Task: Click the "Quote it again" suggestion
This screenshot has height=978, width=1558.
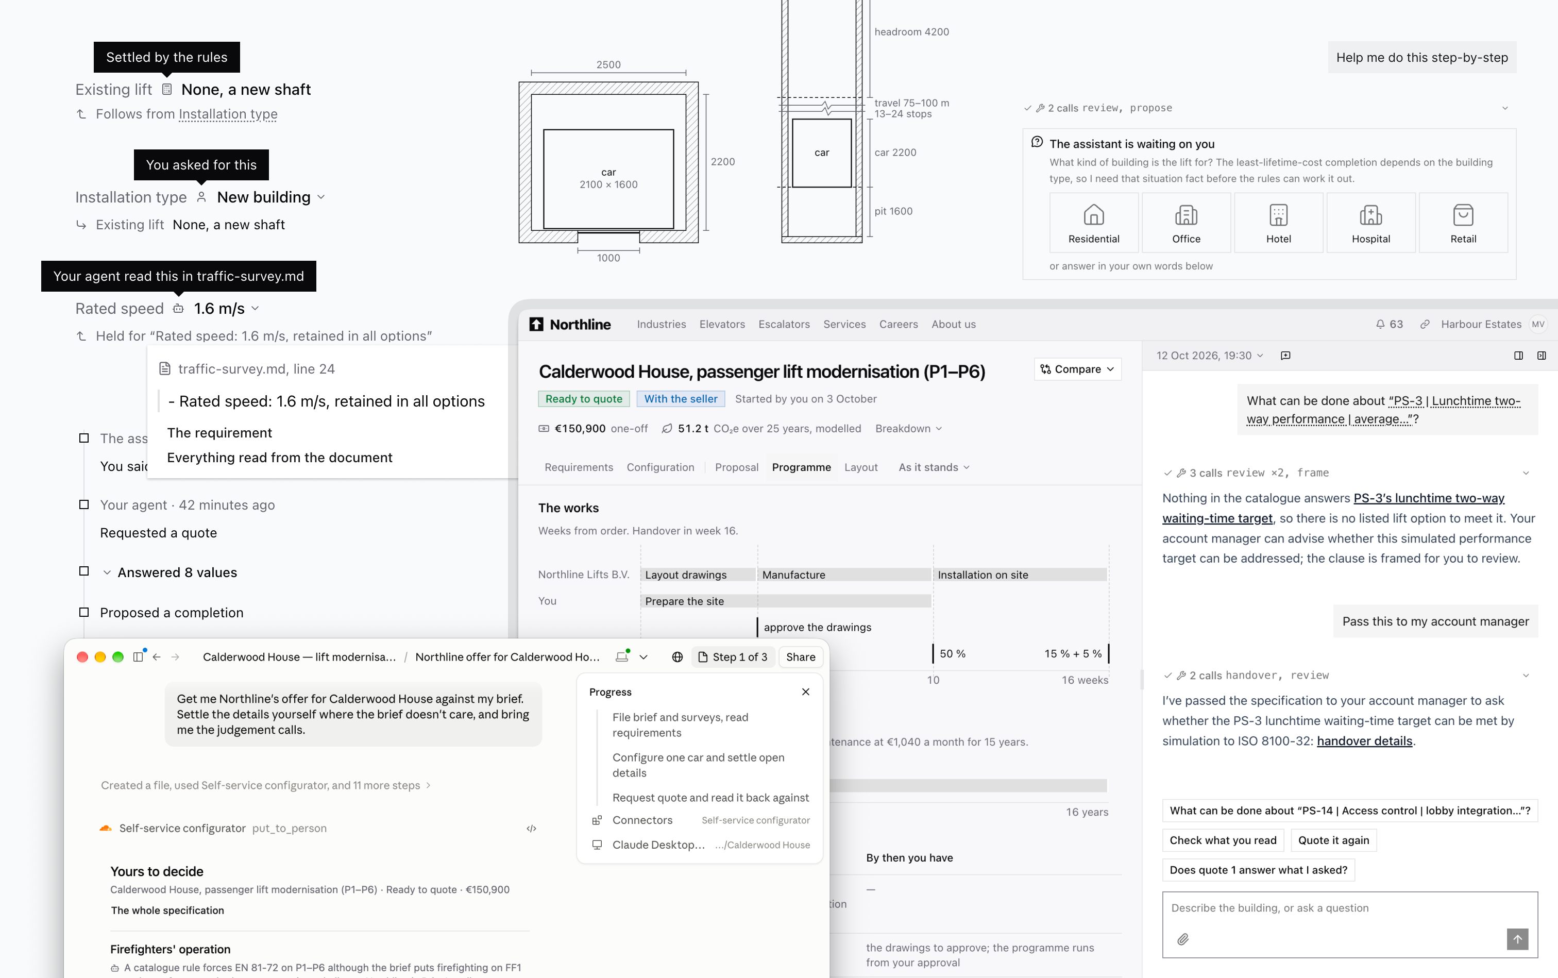Action: pos(1333,840)
